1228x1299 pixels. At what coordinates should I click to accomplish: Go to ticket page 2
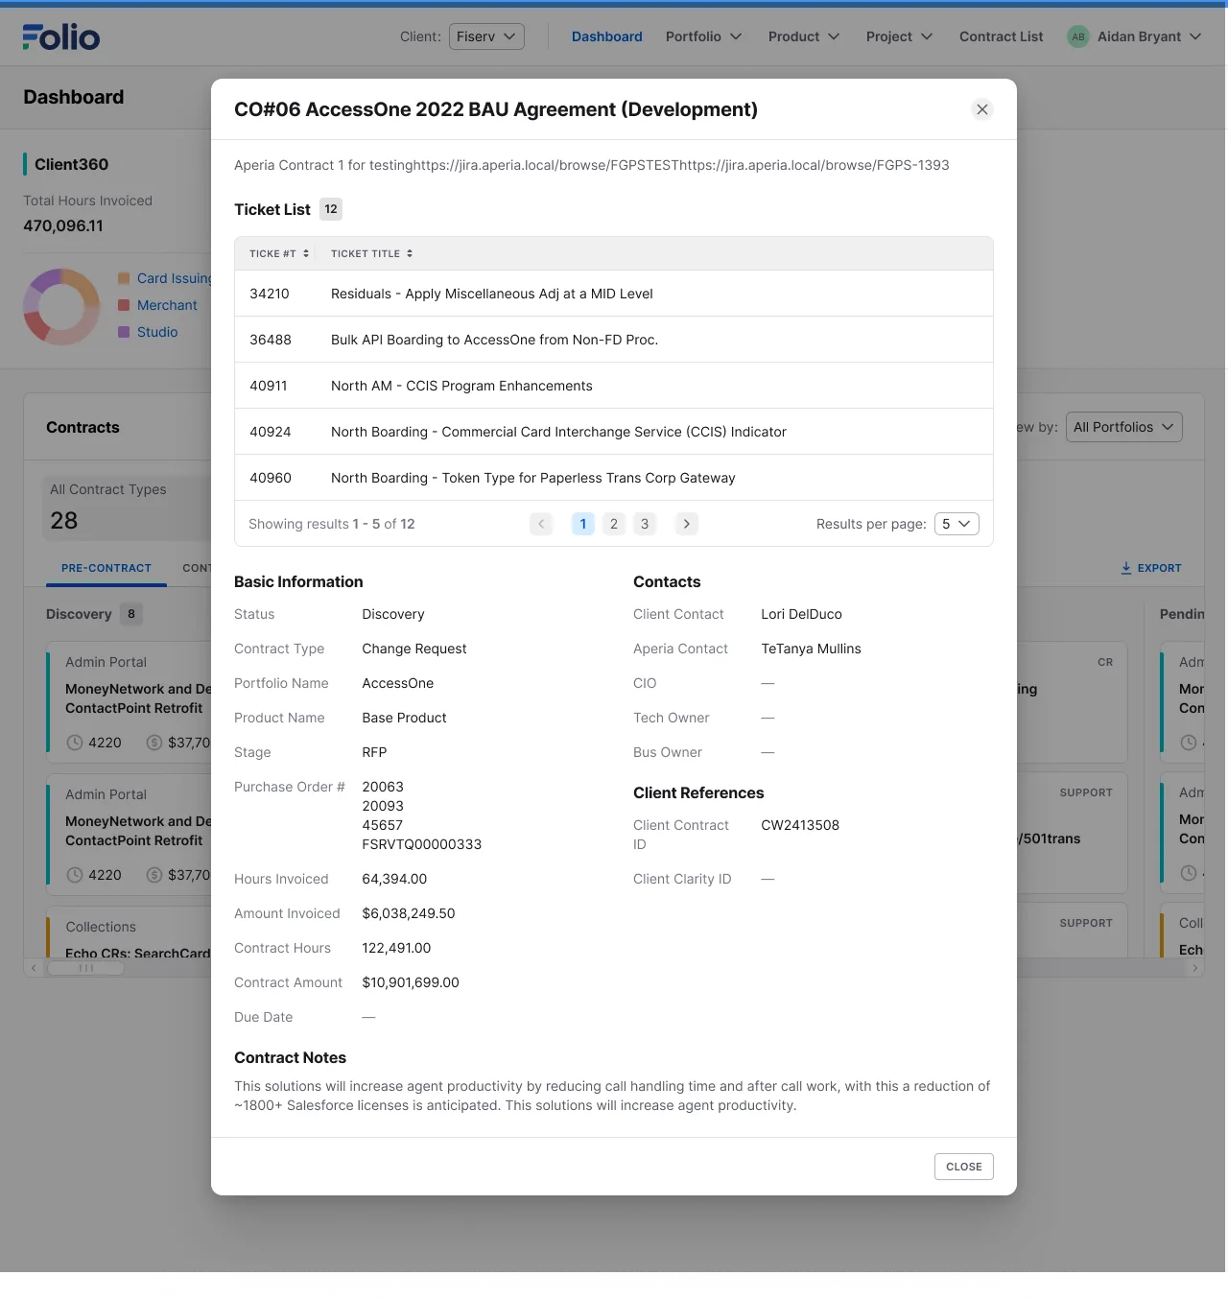coord(614,524)
